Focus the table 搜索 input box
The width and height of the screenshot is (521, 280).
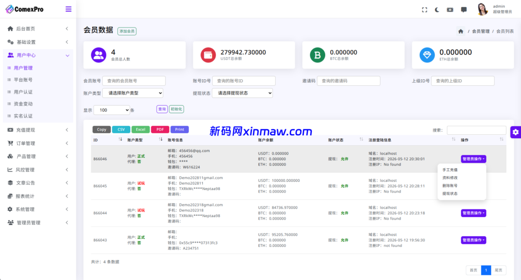(476, 131)
